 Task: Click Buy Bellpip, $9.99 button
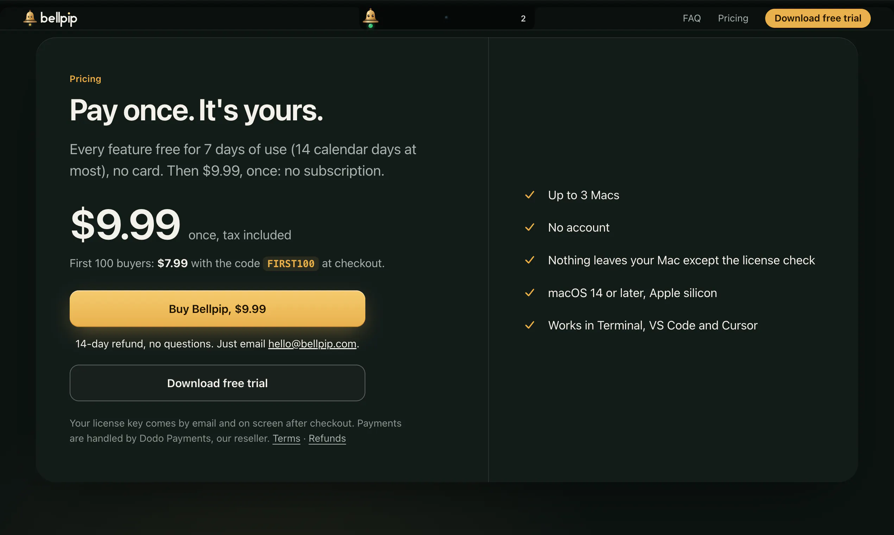tap(218, 309)
